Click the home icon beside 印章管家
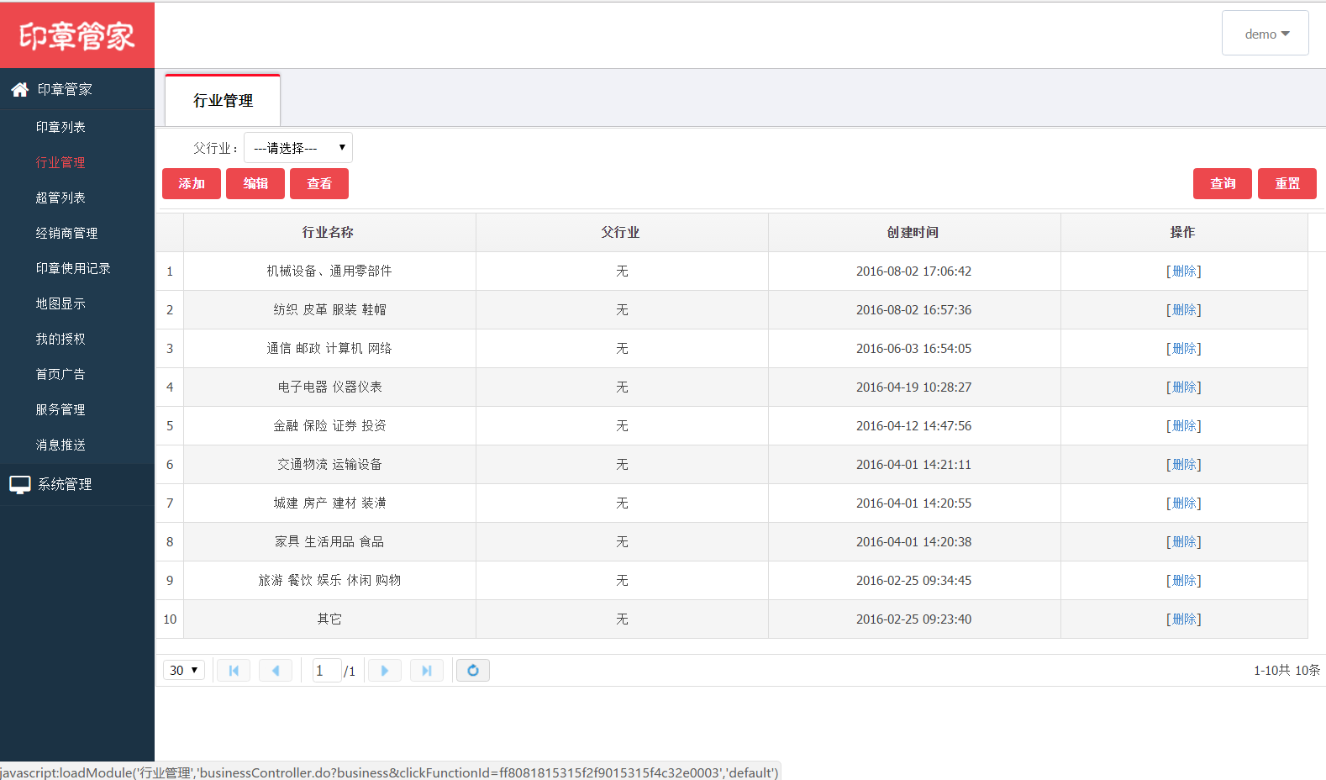Viewport: 1326px width, 780px height. coord(20,89)
